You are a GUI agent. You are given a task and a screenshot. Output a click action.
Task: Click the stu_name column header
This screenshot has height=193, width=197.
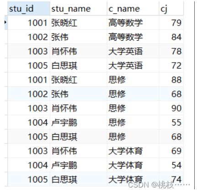79,8
